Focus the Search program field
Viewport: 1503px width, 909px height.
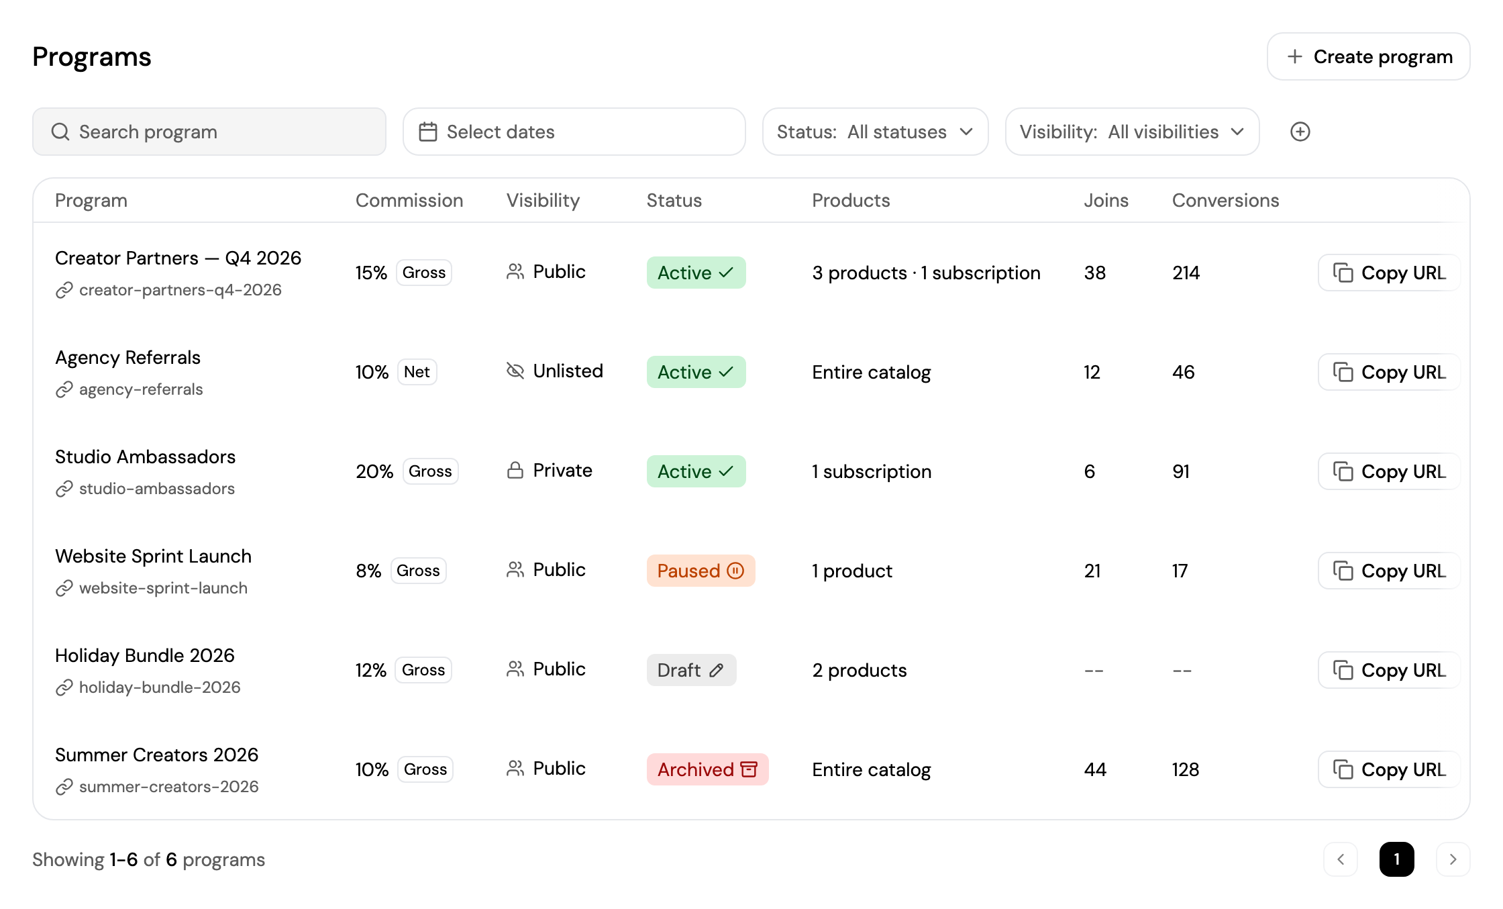209,132
